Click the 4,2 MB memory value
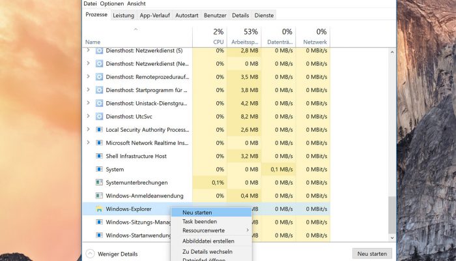Image resolution: width=456 pixels, height=261 pixels. click(x=249, y=103)
